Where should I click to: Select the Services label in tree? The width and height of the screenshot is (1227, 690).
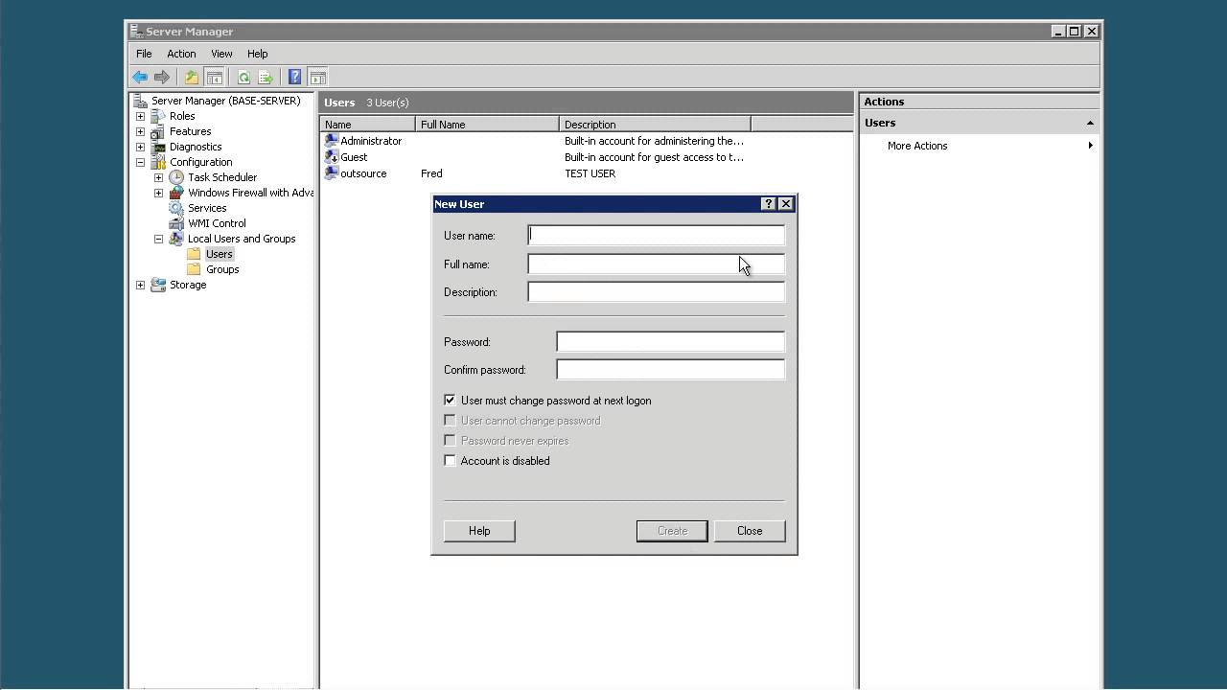[207, 208]
